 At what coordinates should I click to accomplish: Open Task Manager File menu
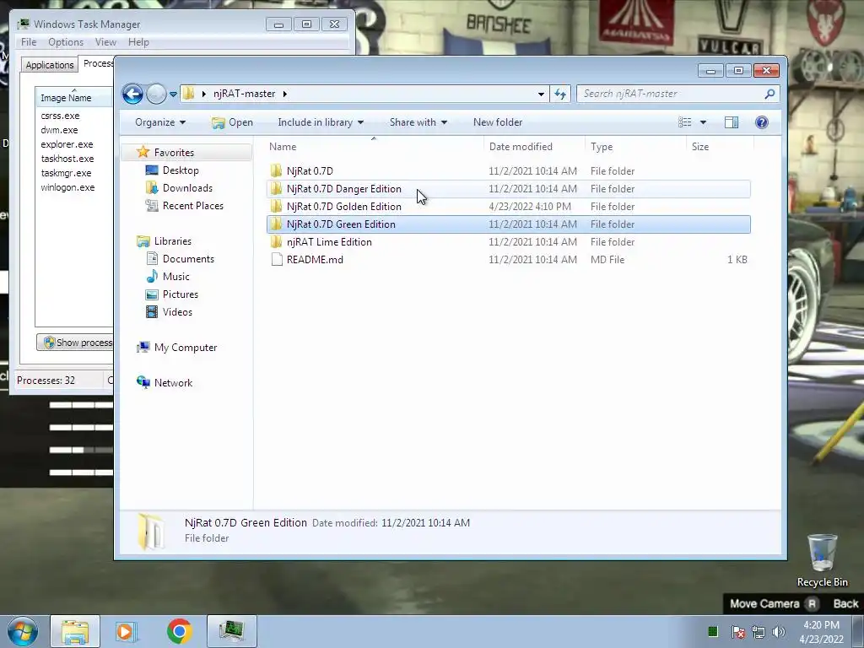click(29, 42)
